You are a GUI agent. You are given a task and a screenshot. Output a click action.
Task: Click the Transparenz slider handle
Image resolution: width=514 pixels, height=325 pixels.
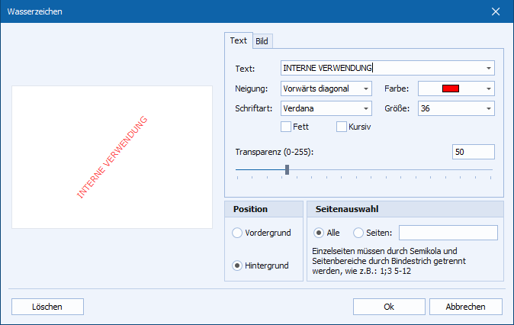[287, 169]
